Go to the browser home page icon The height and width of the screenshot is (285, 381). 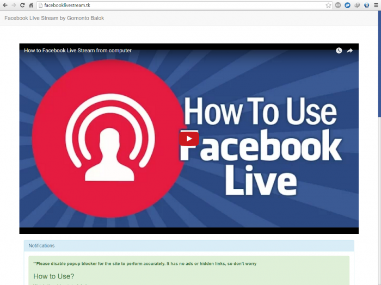coord(31,5)
